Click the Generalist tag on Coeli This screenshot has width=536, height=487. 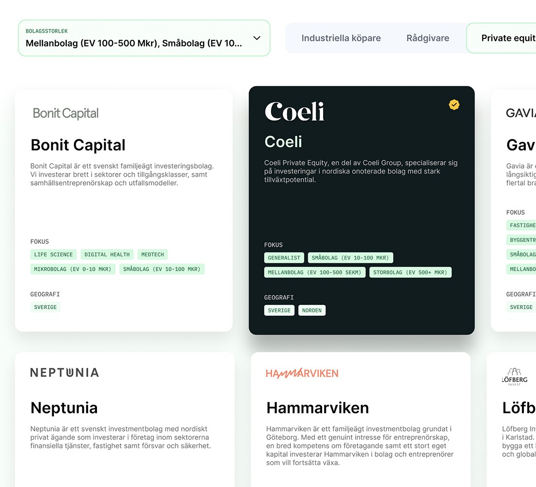(x=284, y=258)
